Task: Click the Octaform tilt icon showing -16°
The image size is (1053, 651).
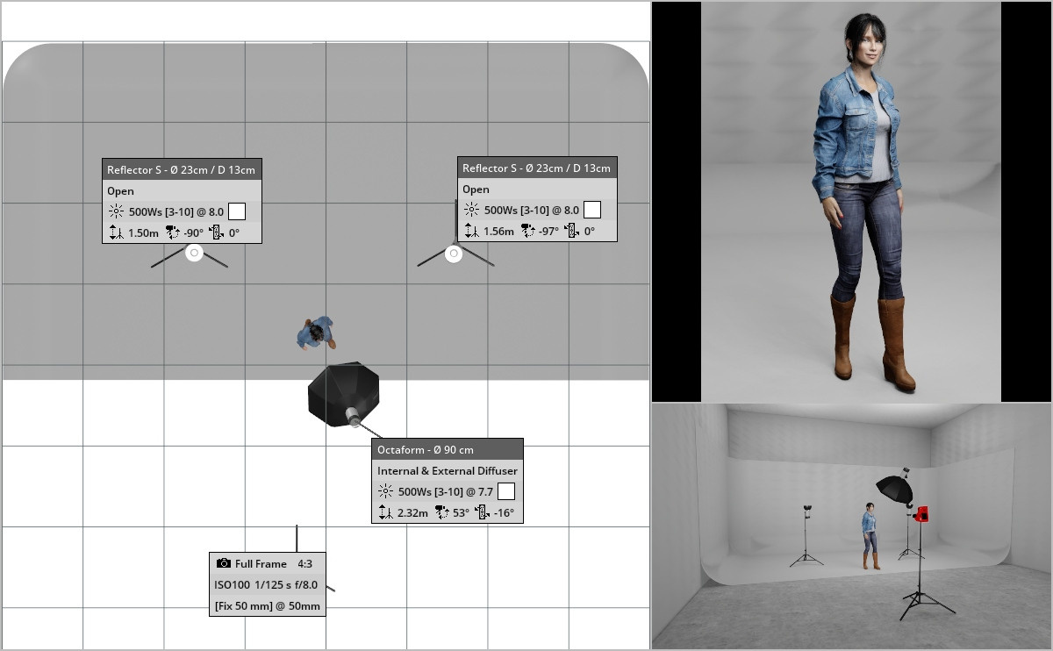Action: pyautogui.click(x=481, y=513)
